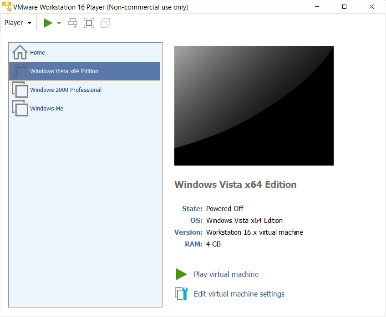The width and height of the screenshot is (386, 317).
Task: Click the Windows Me VM icon
Action: [20, 108]
